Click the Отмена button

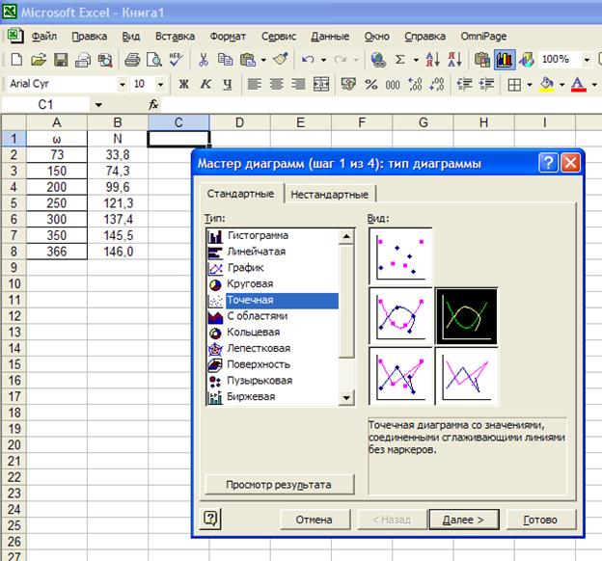(315, 520)
